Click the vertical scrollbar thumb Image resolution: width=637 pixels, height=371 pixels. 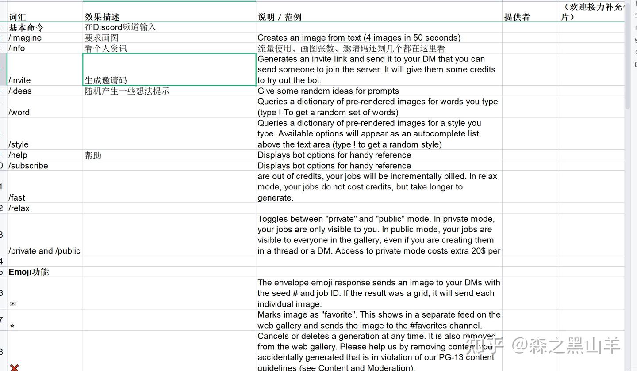coord(628,57)
